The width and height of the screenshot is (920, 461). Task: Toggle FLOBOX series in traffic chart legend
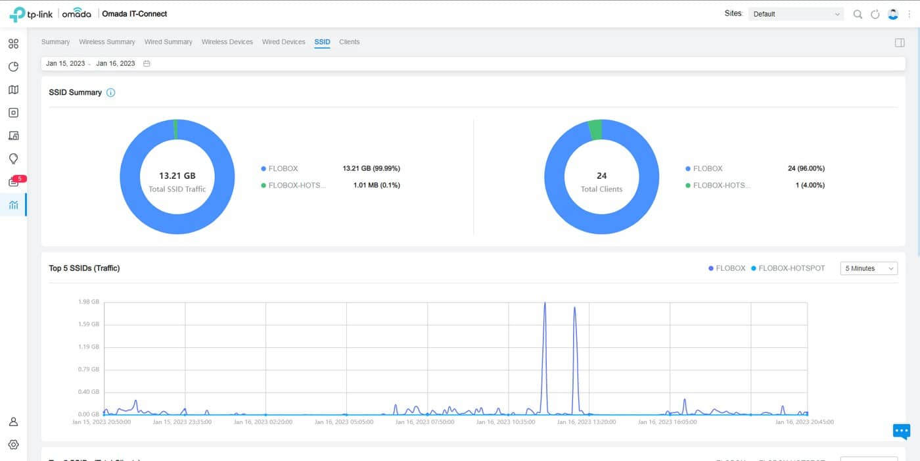[x=727, y=268]
